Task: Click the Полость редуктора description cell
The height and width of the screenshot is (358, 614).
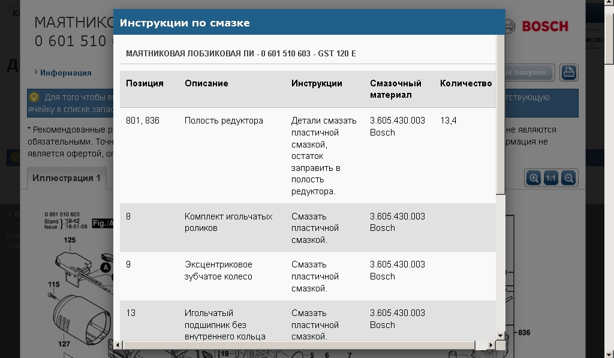Action: [224, 121]
